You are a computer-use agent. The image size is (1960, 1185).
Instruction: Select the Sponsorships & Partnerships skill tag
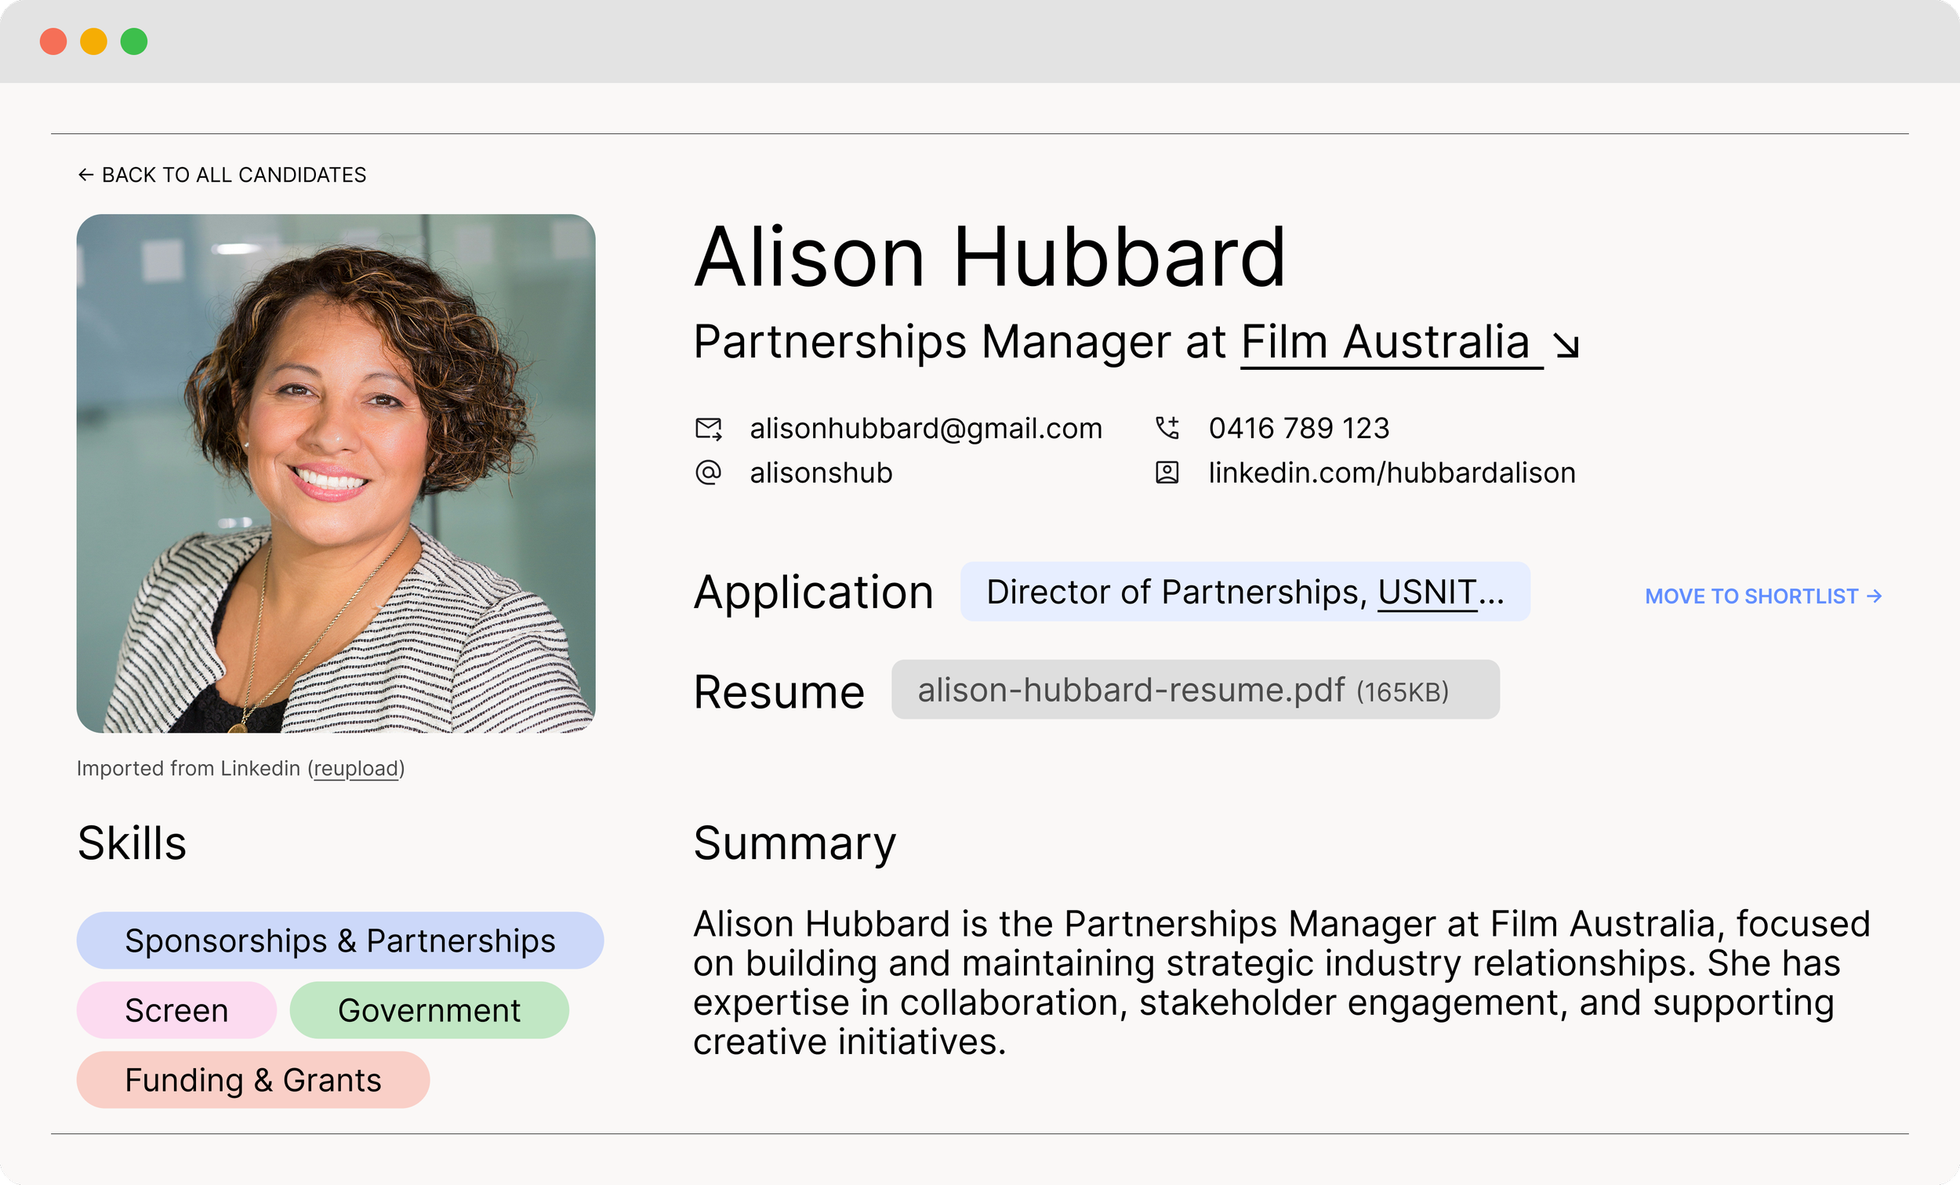click(x=339, y=940)
